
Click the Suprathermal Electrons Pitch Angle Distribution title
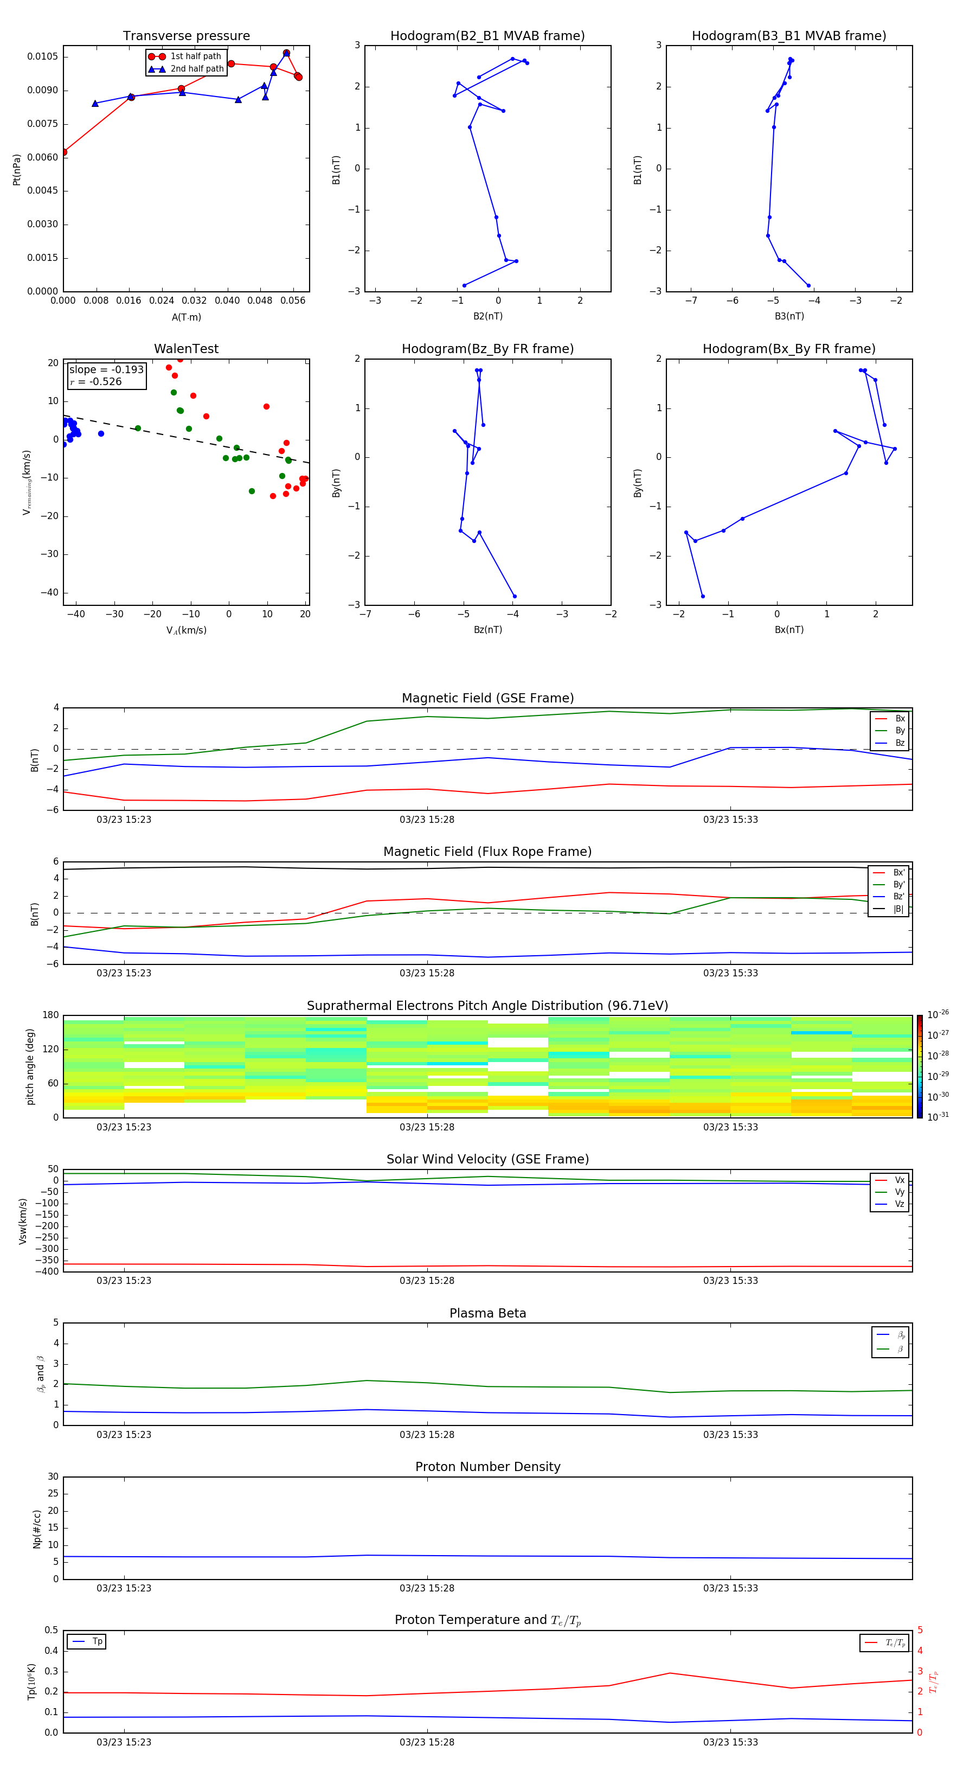click(x=487, y=1006)
